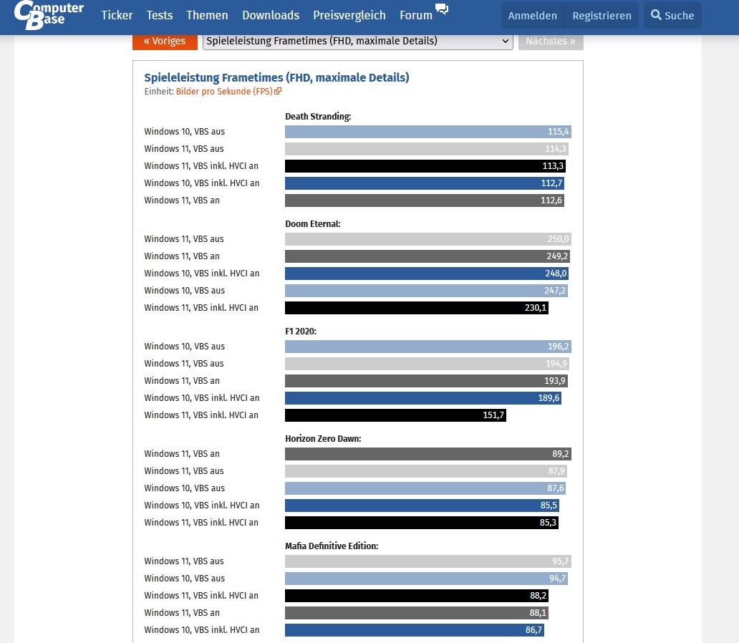Viewport: 739px width, 643px height.
Task: Select the Horizon Zero Dawn 87,9 bar
Action: point(426,471)
